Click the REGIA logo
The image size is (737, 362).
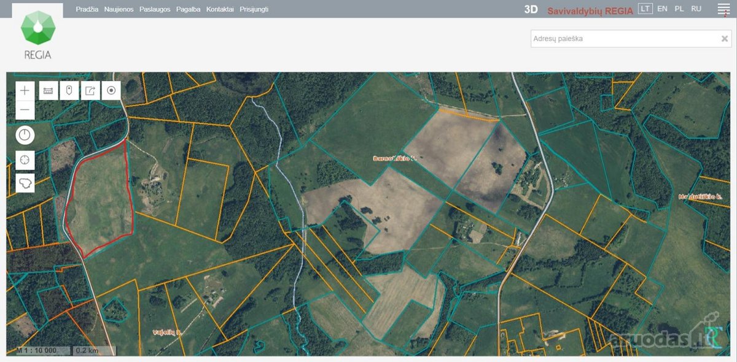pos(37,34)
